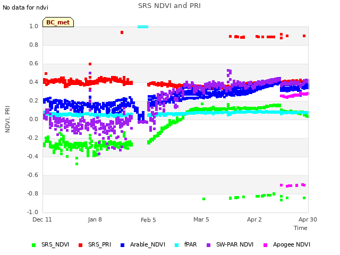Click the red outlier point near 0.6

[90, 64]
